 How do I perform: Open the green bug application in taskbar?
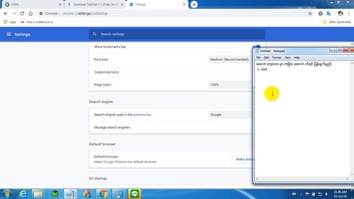[x=55, y=194]
